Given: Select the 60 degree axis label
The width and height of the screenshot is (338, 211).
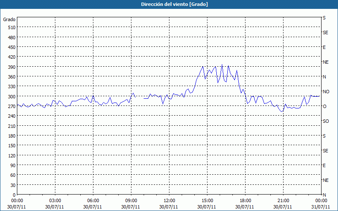Looking at the screenshot, I should tap(13, 175).
